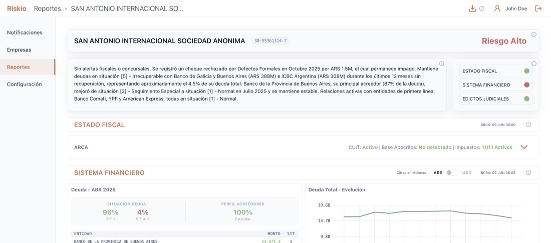The height and width of the screenshot is (243, 551).
Task: Click the summary paragraph about cheque rechazado
Action: pos(256,84)
